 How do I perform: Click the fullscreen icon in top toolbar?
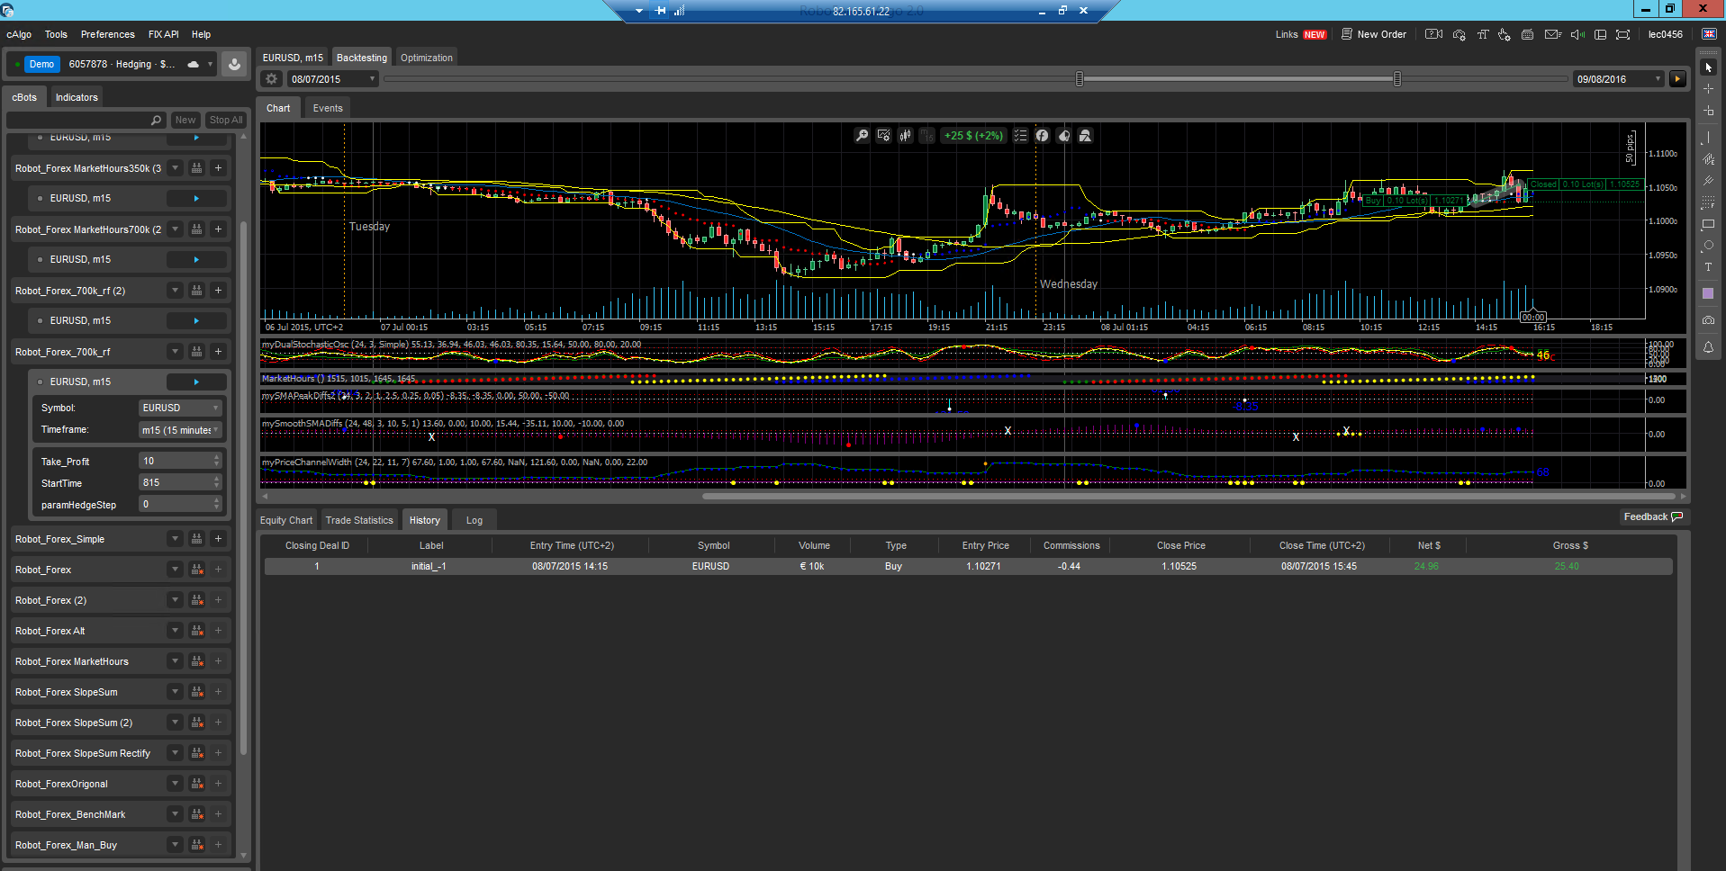[1622, 35]
